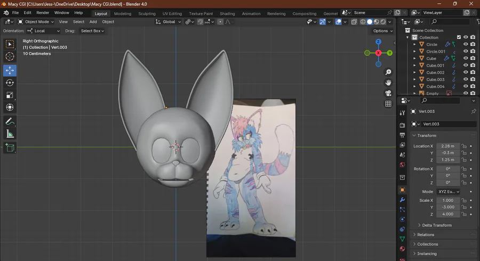This screenshot has width=480, height=261.
Task: Open Object Mode dropdown
Action: click(x=36, y=22)
